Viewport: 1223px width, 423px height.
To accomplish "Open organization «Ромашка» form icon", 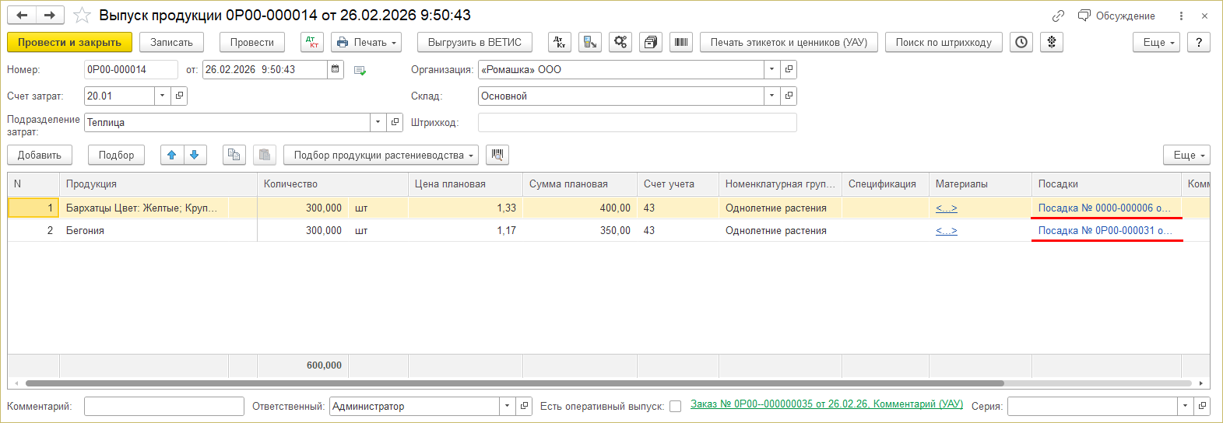I will (789, 69).
